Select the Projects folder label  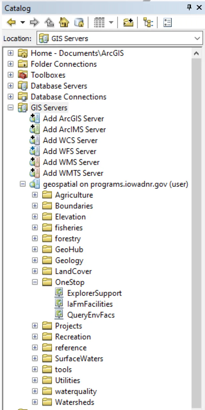pos(69,326)
